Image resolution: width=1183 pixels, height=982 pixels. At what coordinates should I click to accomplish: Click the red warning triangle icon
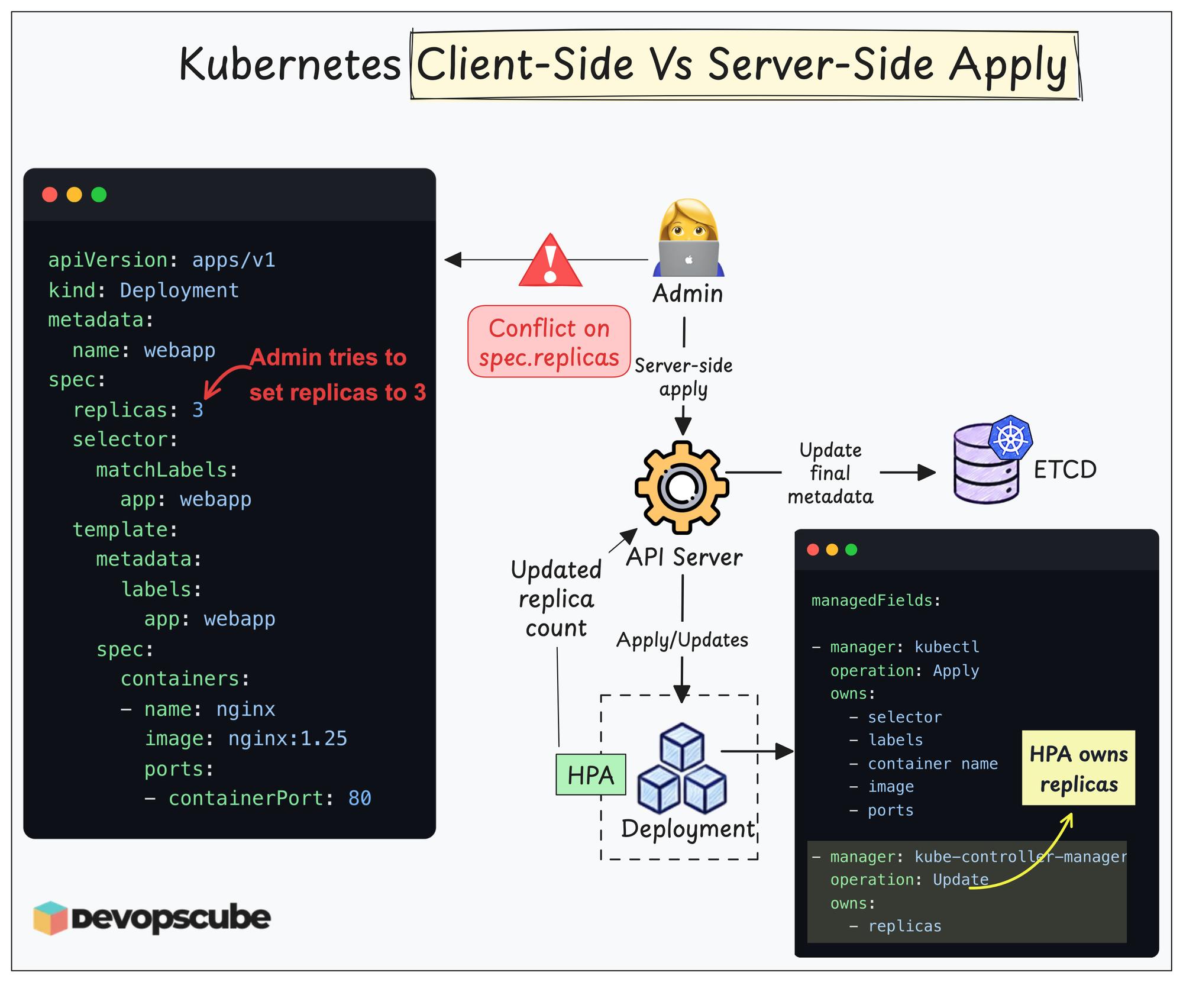point(551,260)
